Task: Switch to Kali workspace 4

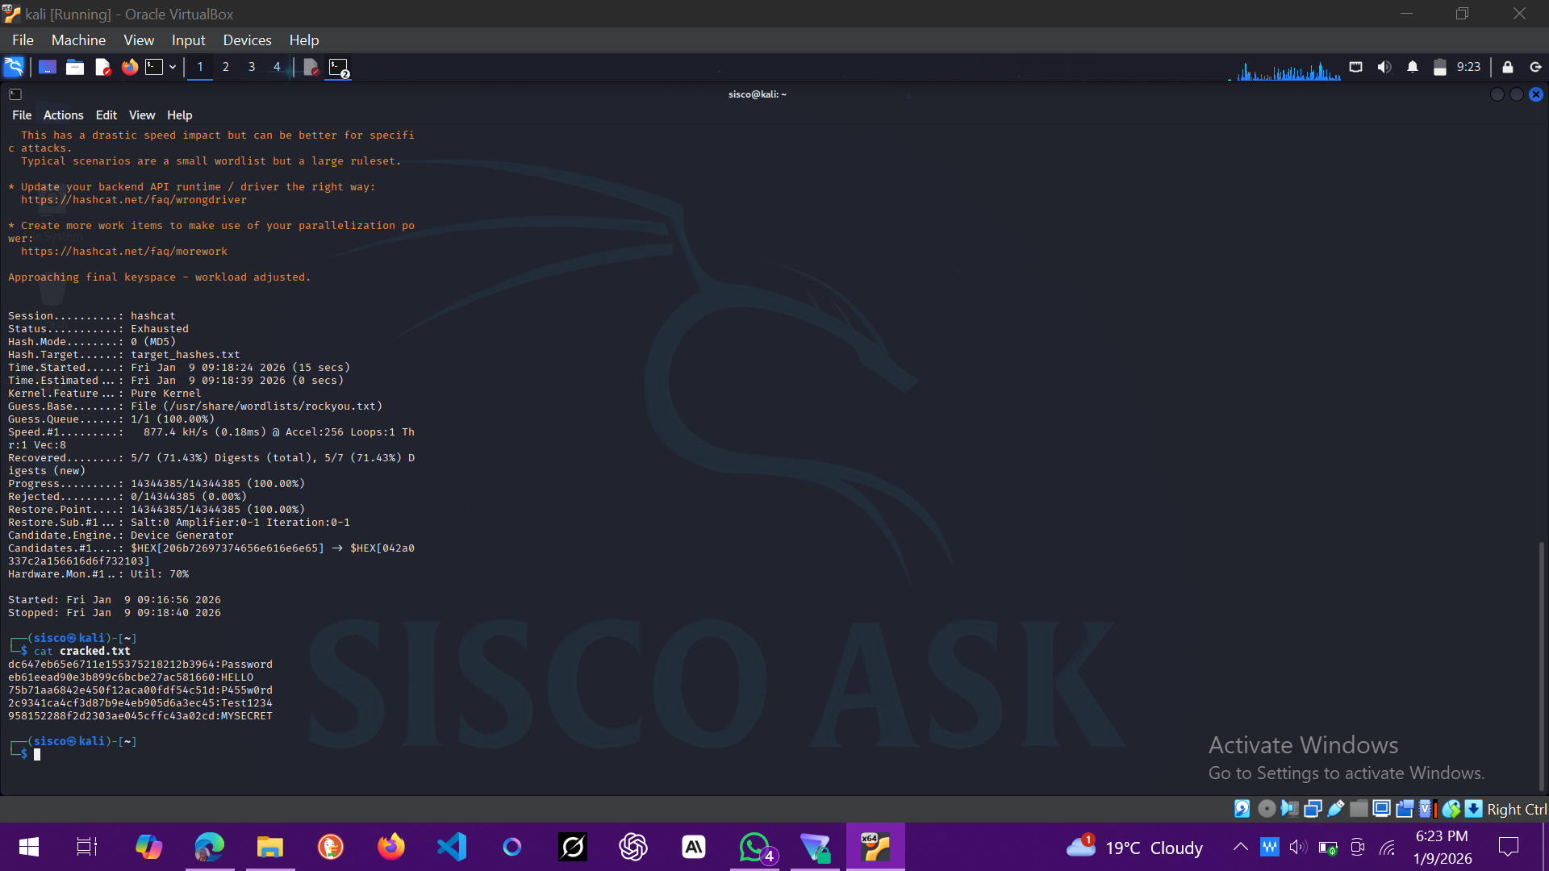Action: 277,67
